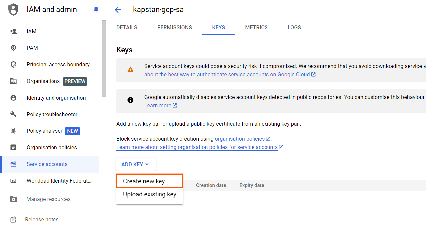426x229 pixels.
Task: Click the Creation date column header
Action: [211, 185]
